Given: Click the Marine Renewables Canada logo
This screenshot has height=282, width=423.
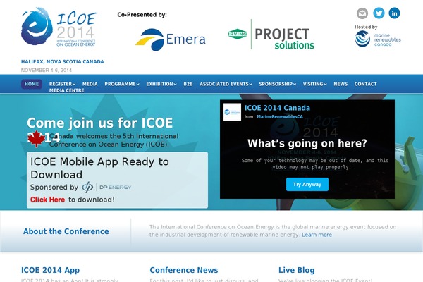Looking at the screenshot, I should click(x=378, y=39).
